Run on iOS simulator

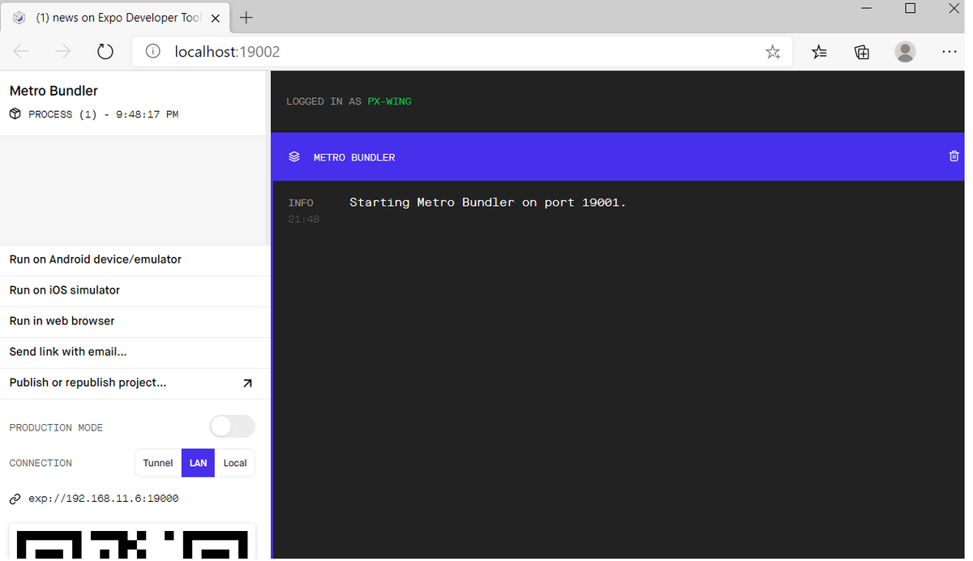click(135, 290)
